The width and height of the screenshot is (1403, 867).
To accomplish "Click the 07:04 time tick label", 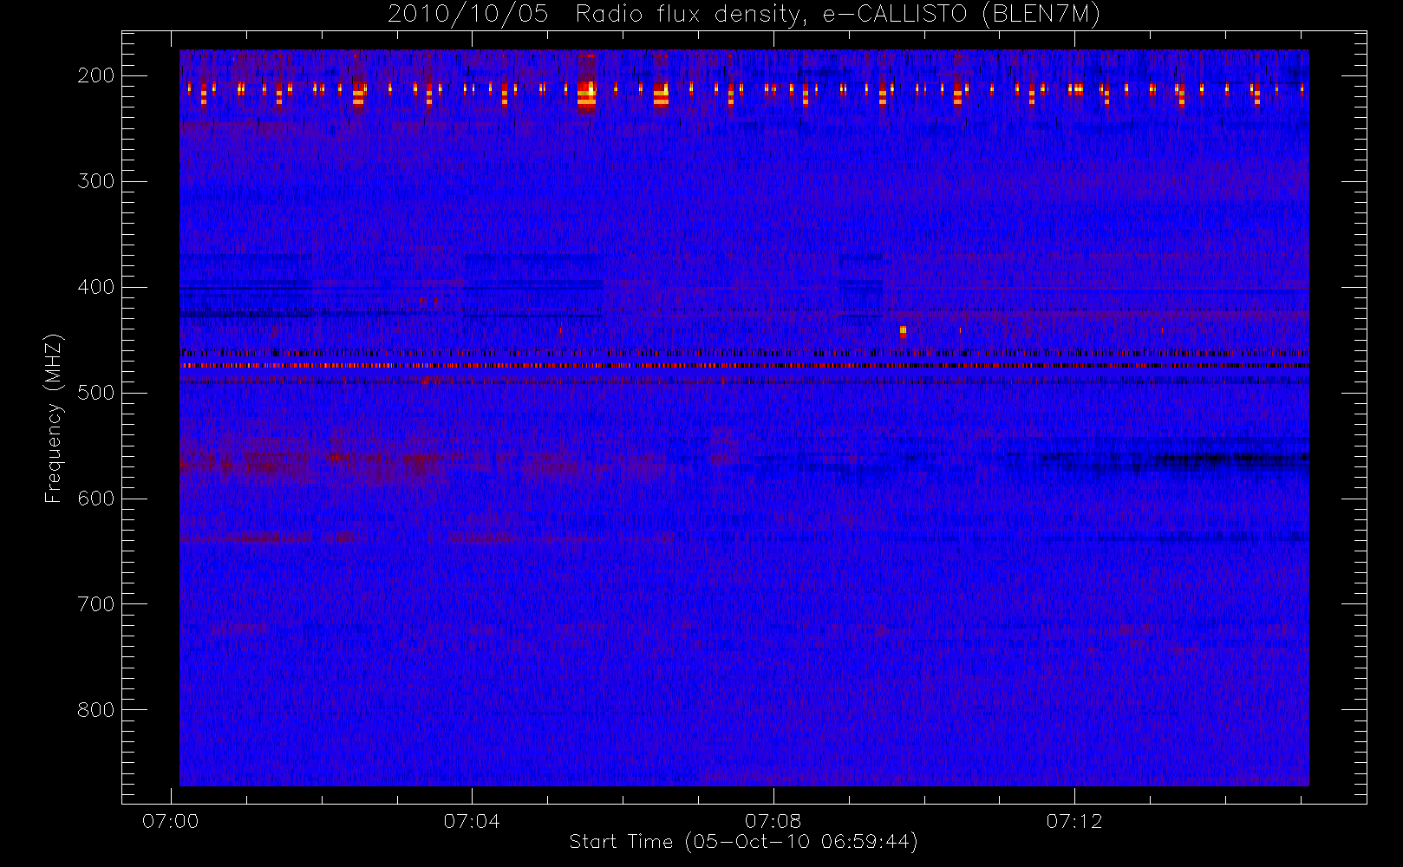I will click(x=472, y=821).
